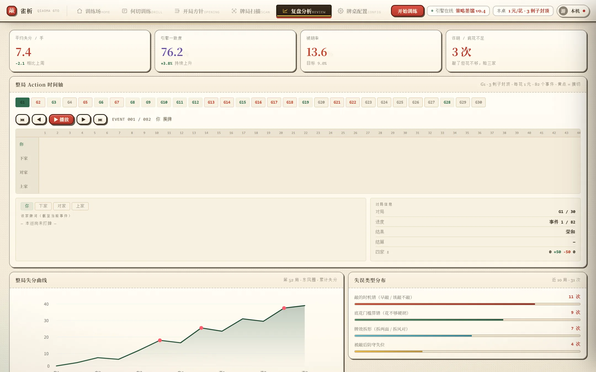596x372 pixels.
Task: Click the 本桌 table stakes pill
Action: point(523,11)
